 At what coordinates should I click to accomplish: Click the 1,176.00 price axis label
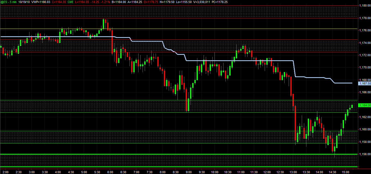(x=365, y=30)
